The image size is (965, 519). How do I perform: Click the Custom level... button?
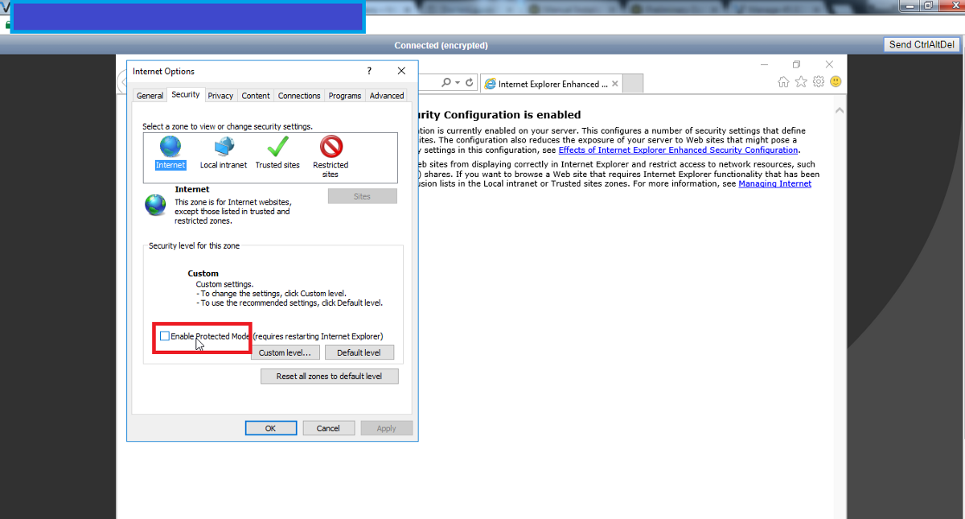click(x=285, y=352)
